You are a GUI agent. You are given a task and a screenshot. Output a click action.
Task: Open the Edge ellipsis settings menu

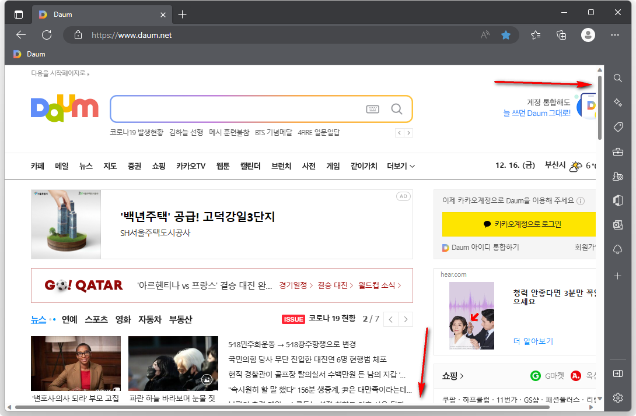pyautogui.click(x=614, y=34)
